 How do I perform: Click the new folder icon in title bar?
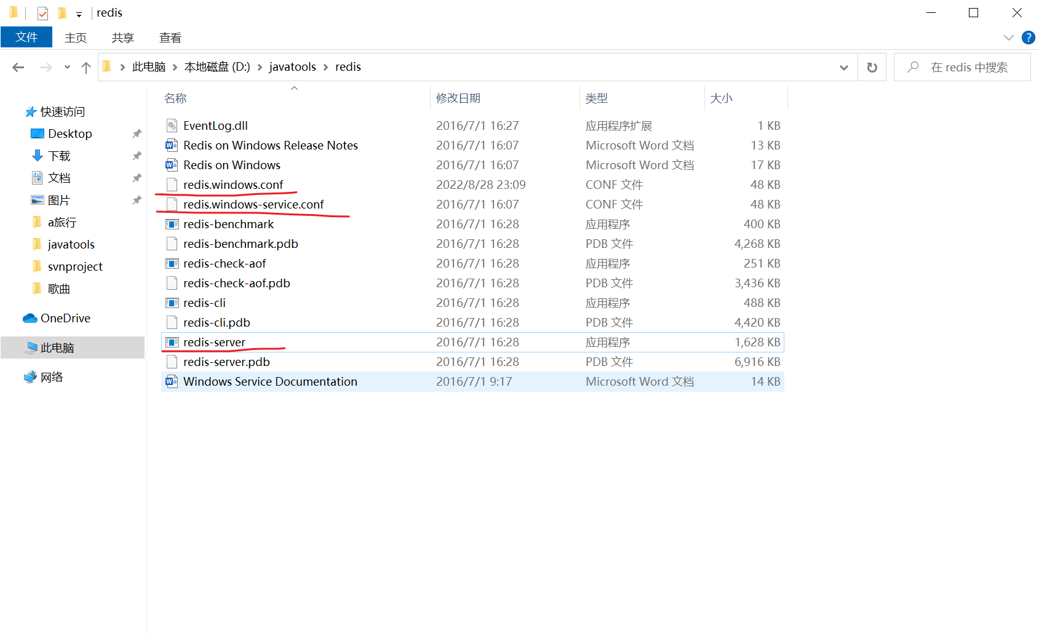tap(62, 13)
